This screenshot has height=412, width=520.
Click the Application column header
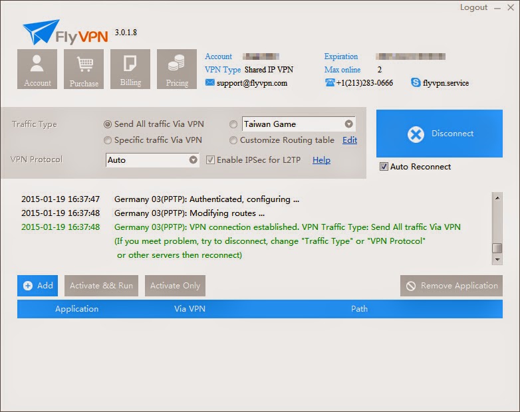coord(77,309)
